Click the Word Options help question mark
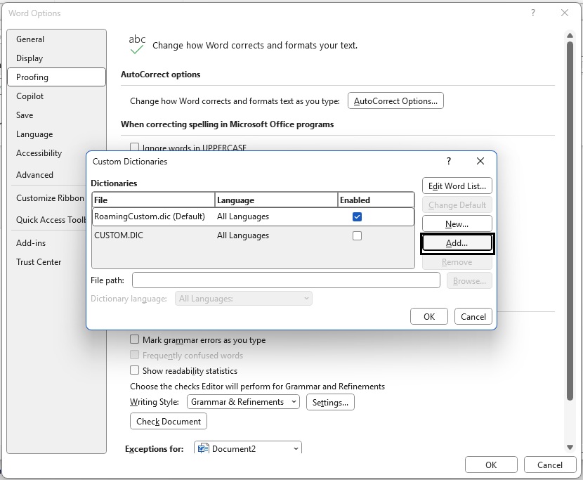The width and height of the screenshot is (583, 480). [533, 13]
